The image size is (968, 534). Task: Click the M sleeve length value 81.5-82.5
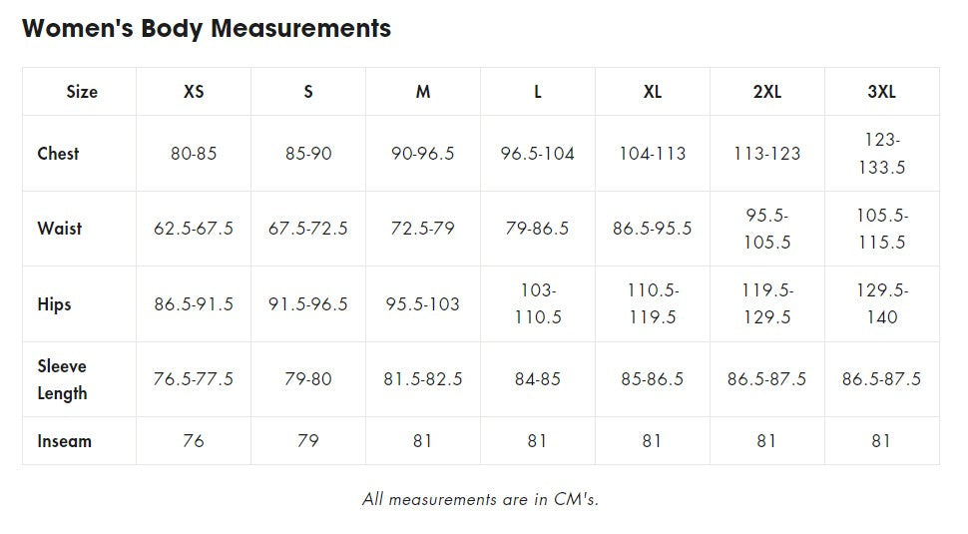click(x=423, y=379)
